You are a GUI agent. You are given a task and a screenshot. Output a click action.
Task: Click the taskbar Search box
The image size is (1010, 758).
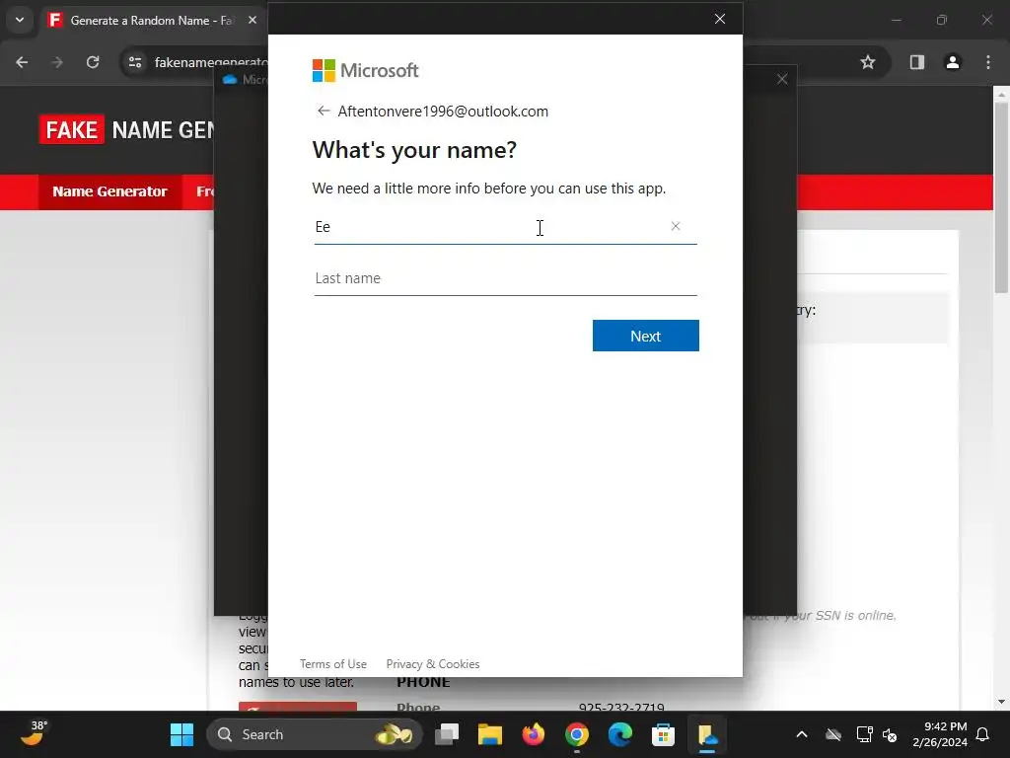tap(315, 734)
